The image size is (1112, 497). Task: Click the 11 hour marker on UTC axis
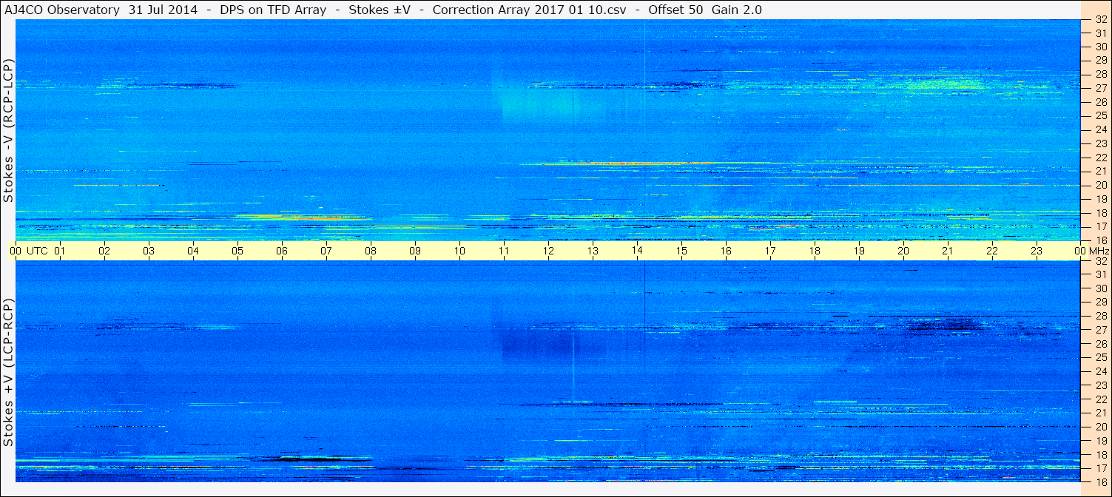[504, 251]
